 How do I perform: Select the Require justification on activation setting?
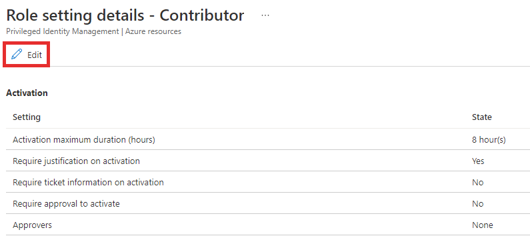pos(77,161)
